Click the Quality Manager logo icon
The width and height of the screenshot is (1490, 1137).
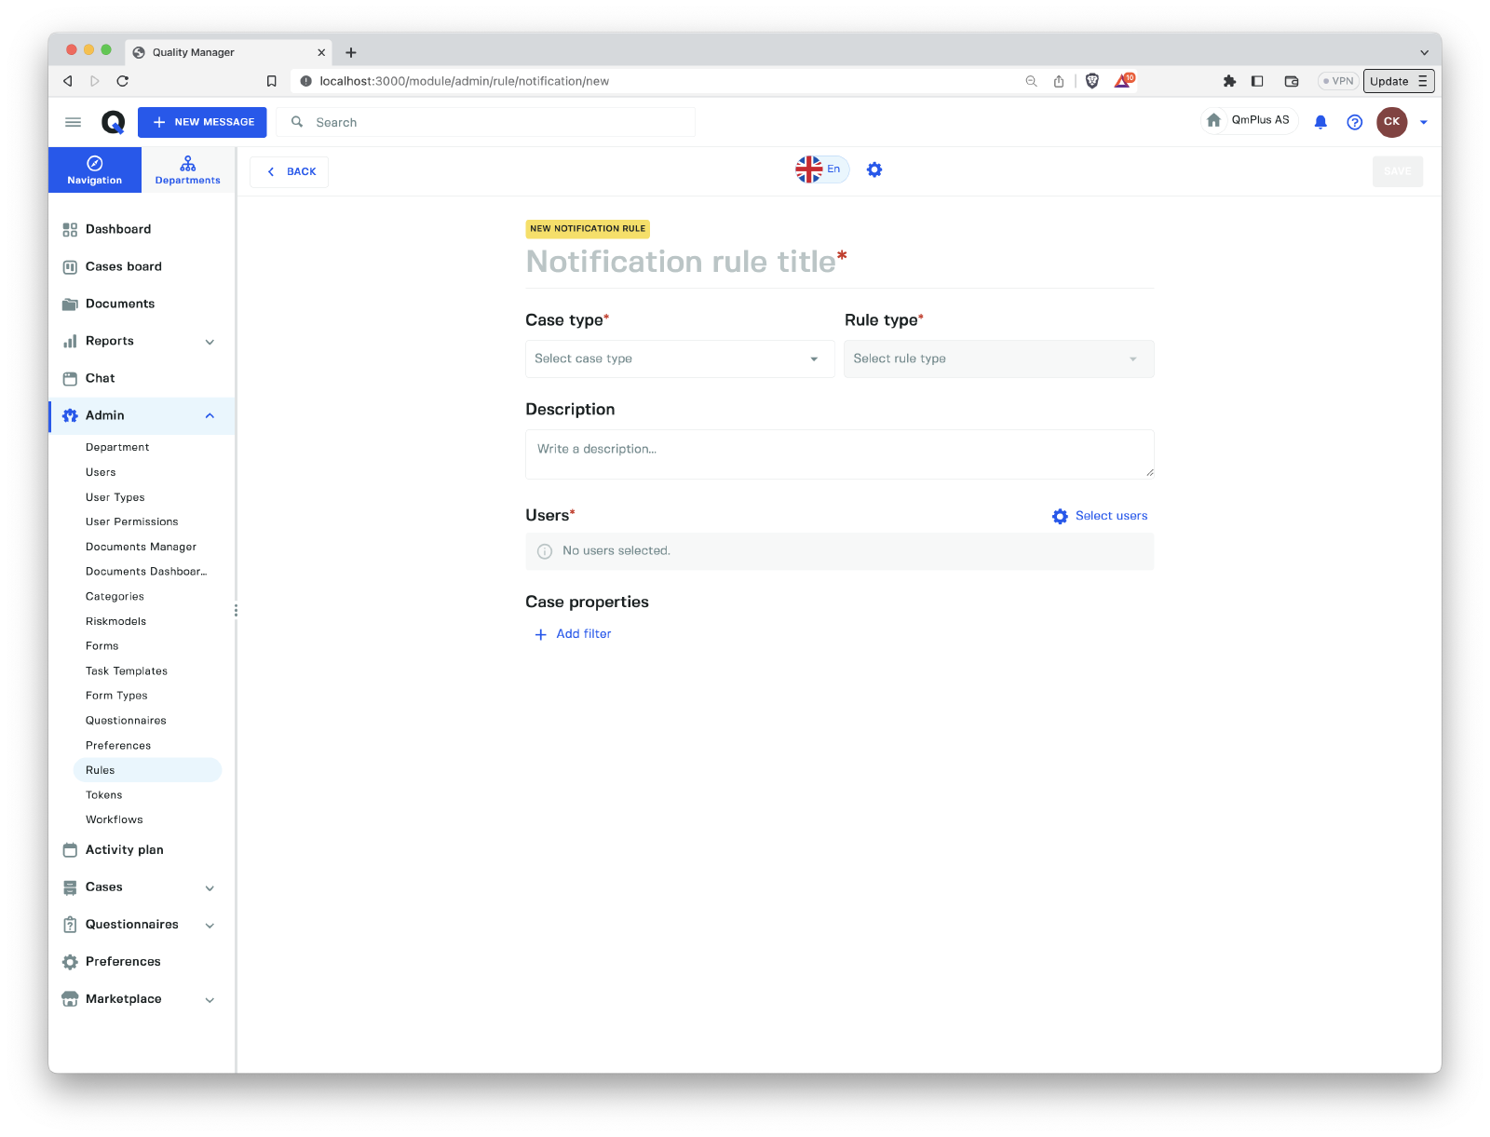tap(113, 122)
